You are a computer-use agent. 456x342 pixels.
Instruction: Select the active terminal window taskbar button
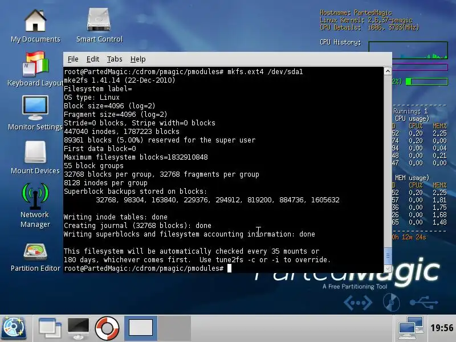tap(141, 328)
